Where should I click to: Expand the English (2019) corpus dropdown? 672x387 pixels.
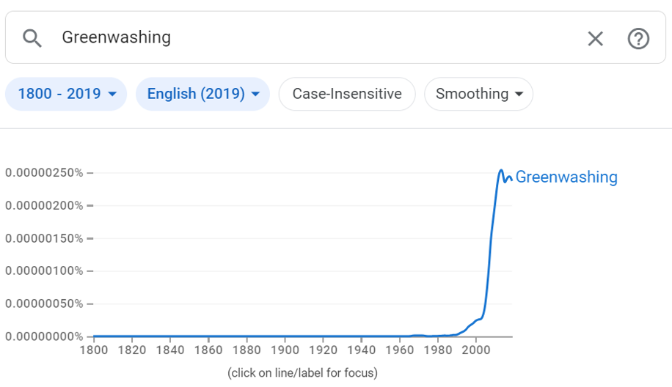[x=202, y=94]
